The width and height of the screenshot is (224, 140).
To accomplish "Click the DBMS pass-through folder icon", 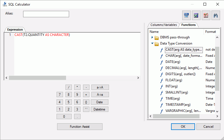I will (x=157, y=38).
